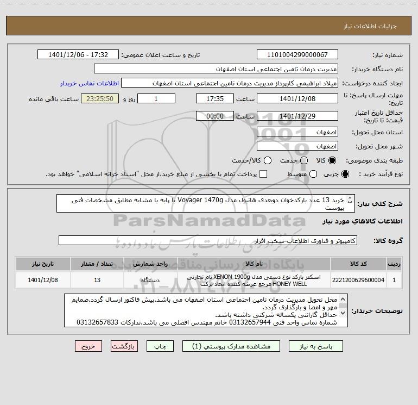
Task: Click the شهر محل تحویل field
Action: click(x=297, y=146)
